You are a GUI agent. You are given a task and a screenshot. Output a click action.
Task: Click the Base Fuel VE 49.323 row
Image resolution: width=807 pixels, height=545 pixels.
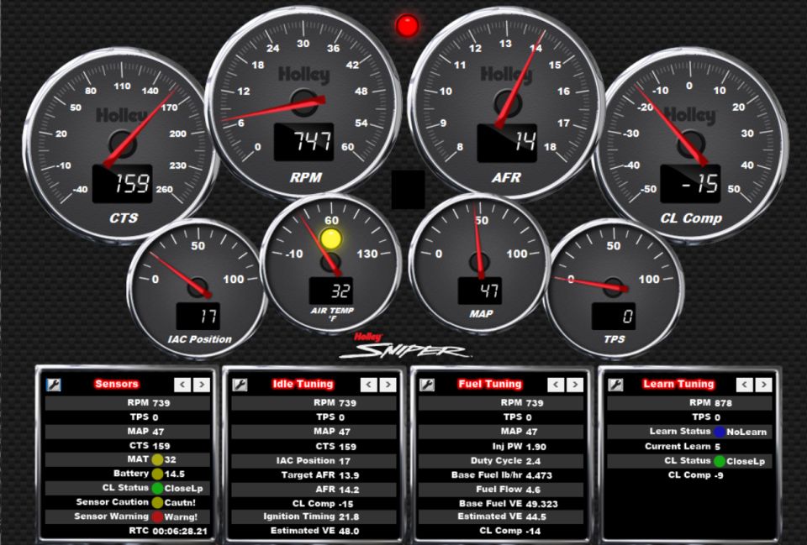pos(501,504)
